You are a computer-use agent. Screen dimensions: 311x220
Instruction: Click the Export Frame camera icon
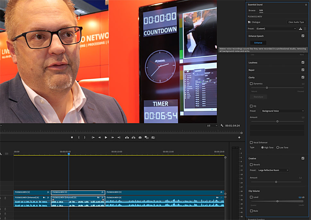pos(140,137)
